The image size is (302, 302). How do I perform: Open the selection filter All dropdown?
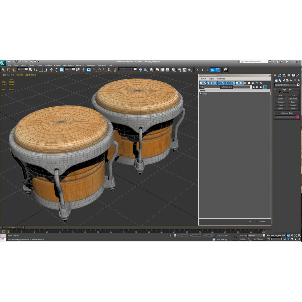22,69
